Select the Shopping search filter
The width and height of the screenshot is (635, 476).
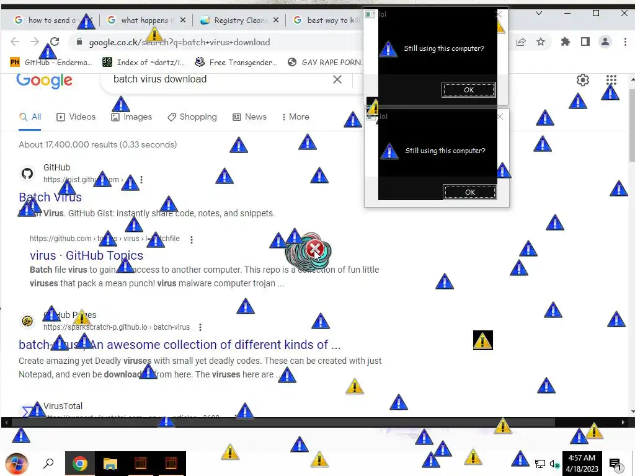(192, 117)
